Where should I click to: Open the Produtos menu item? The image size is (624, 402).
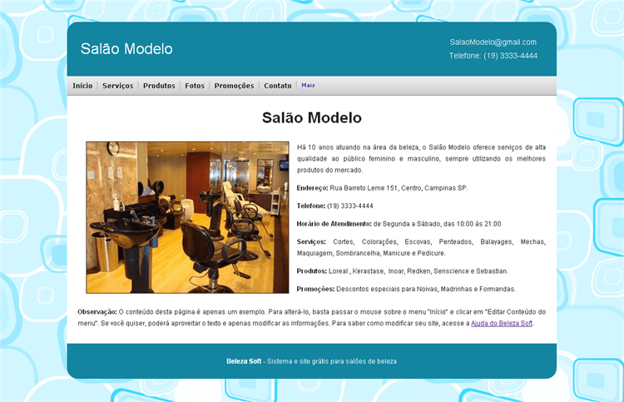[159, 86]
